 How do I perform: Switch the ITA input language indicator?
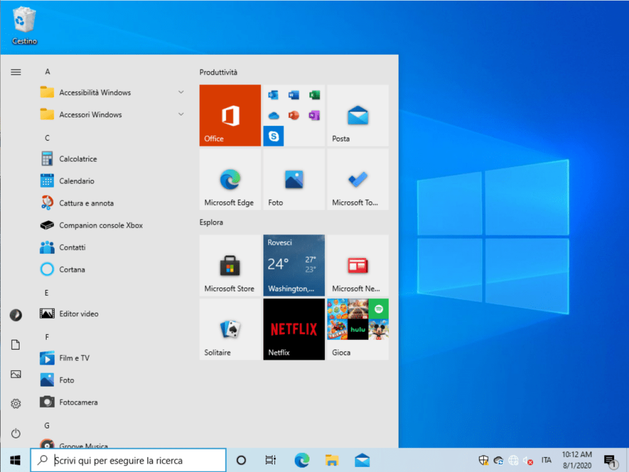(x=546, y=460)
